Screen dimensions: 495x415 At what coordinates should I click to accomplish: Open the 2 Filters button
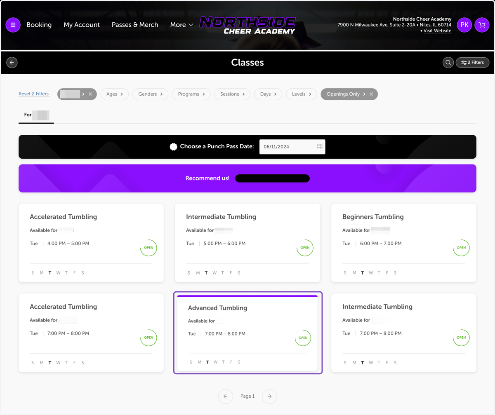472,63
